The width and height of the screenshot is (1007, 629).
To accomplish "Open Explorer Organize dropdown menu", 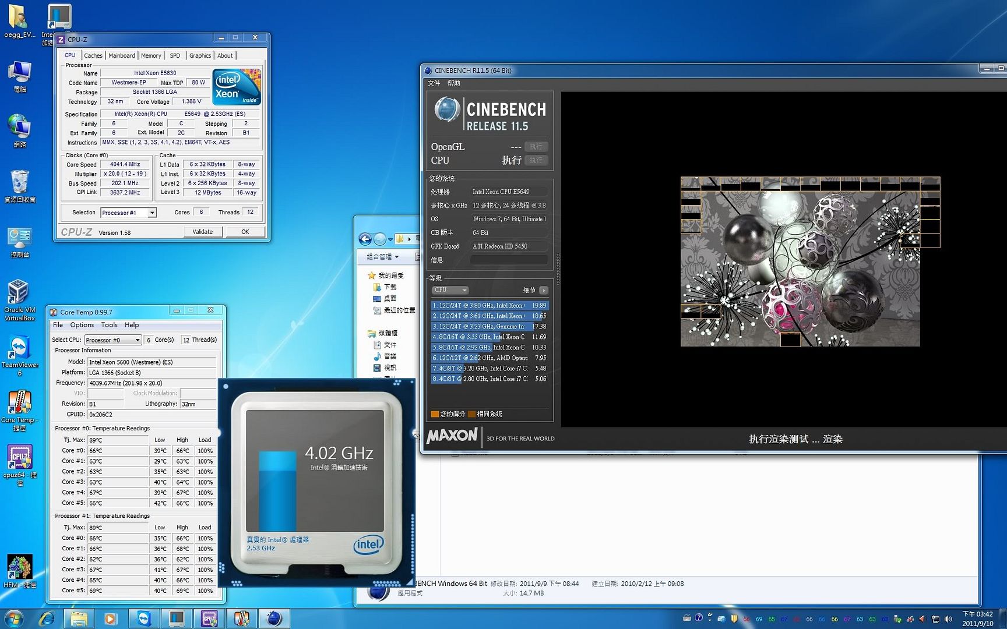I will (383, 256).
